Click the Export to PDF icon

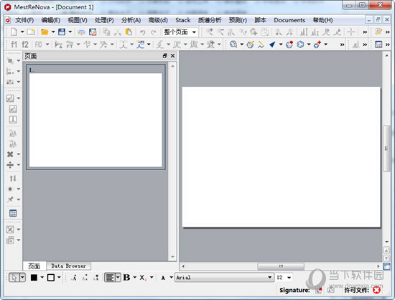(x=93, y=32)
